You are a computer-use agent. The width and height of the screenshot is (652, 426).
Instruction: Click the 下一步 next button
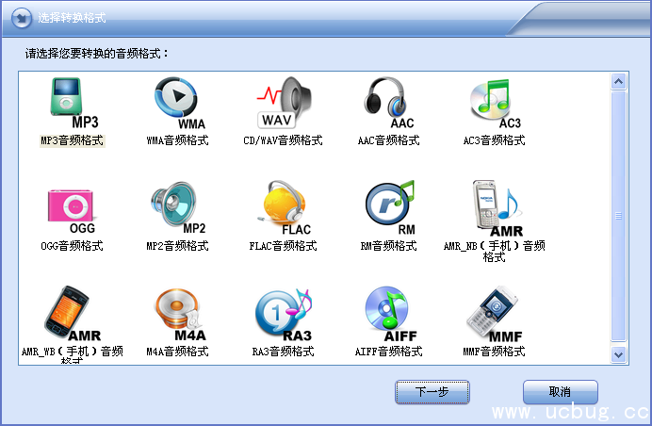432,392
